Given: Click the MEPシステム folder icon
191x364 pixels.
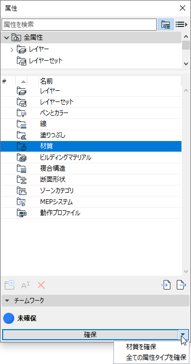Looking at the screenshot, I should 22,202.
